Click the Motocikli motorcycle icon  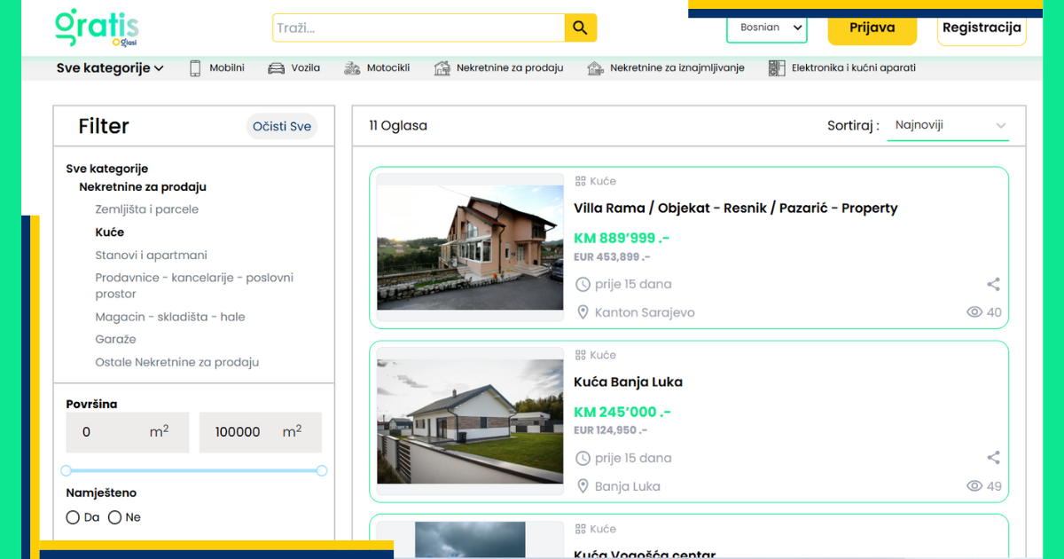352,67
